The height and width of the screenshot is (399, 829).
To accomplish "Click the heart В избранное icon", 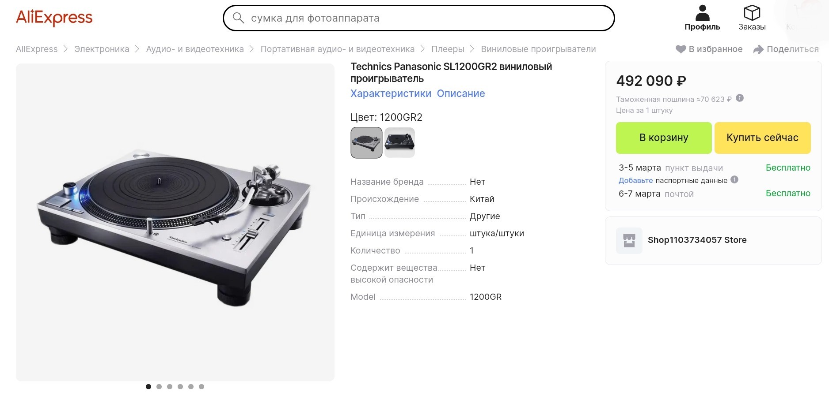I will click(681, 49).
